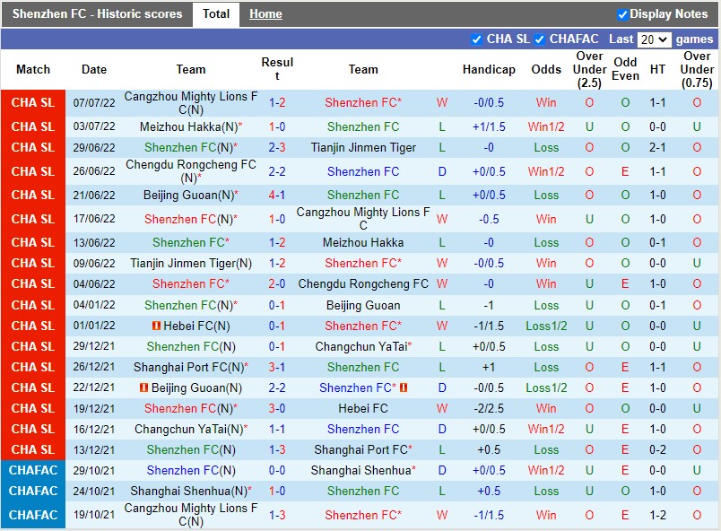Open the Last games count dropdown
This screenshot has width=721, height=531.
coord(653,39)
